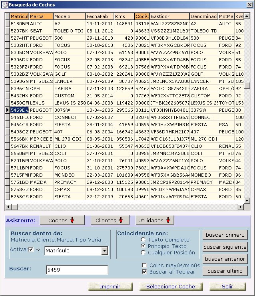Open the Clientes assistant dropdown button
Viewport: 255px width, 296px height.
(110, 220)
